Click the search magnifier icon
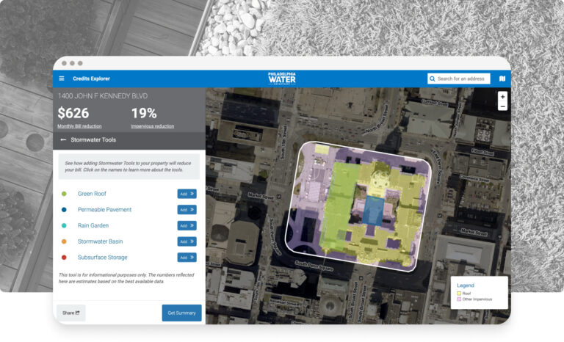The height and width of the screenshot is (342, 564). pyautogui.click(x=433, y=79)
